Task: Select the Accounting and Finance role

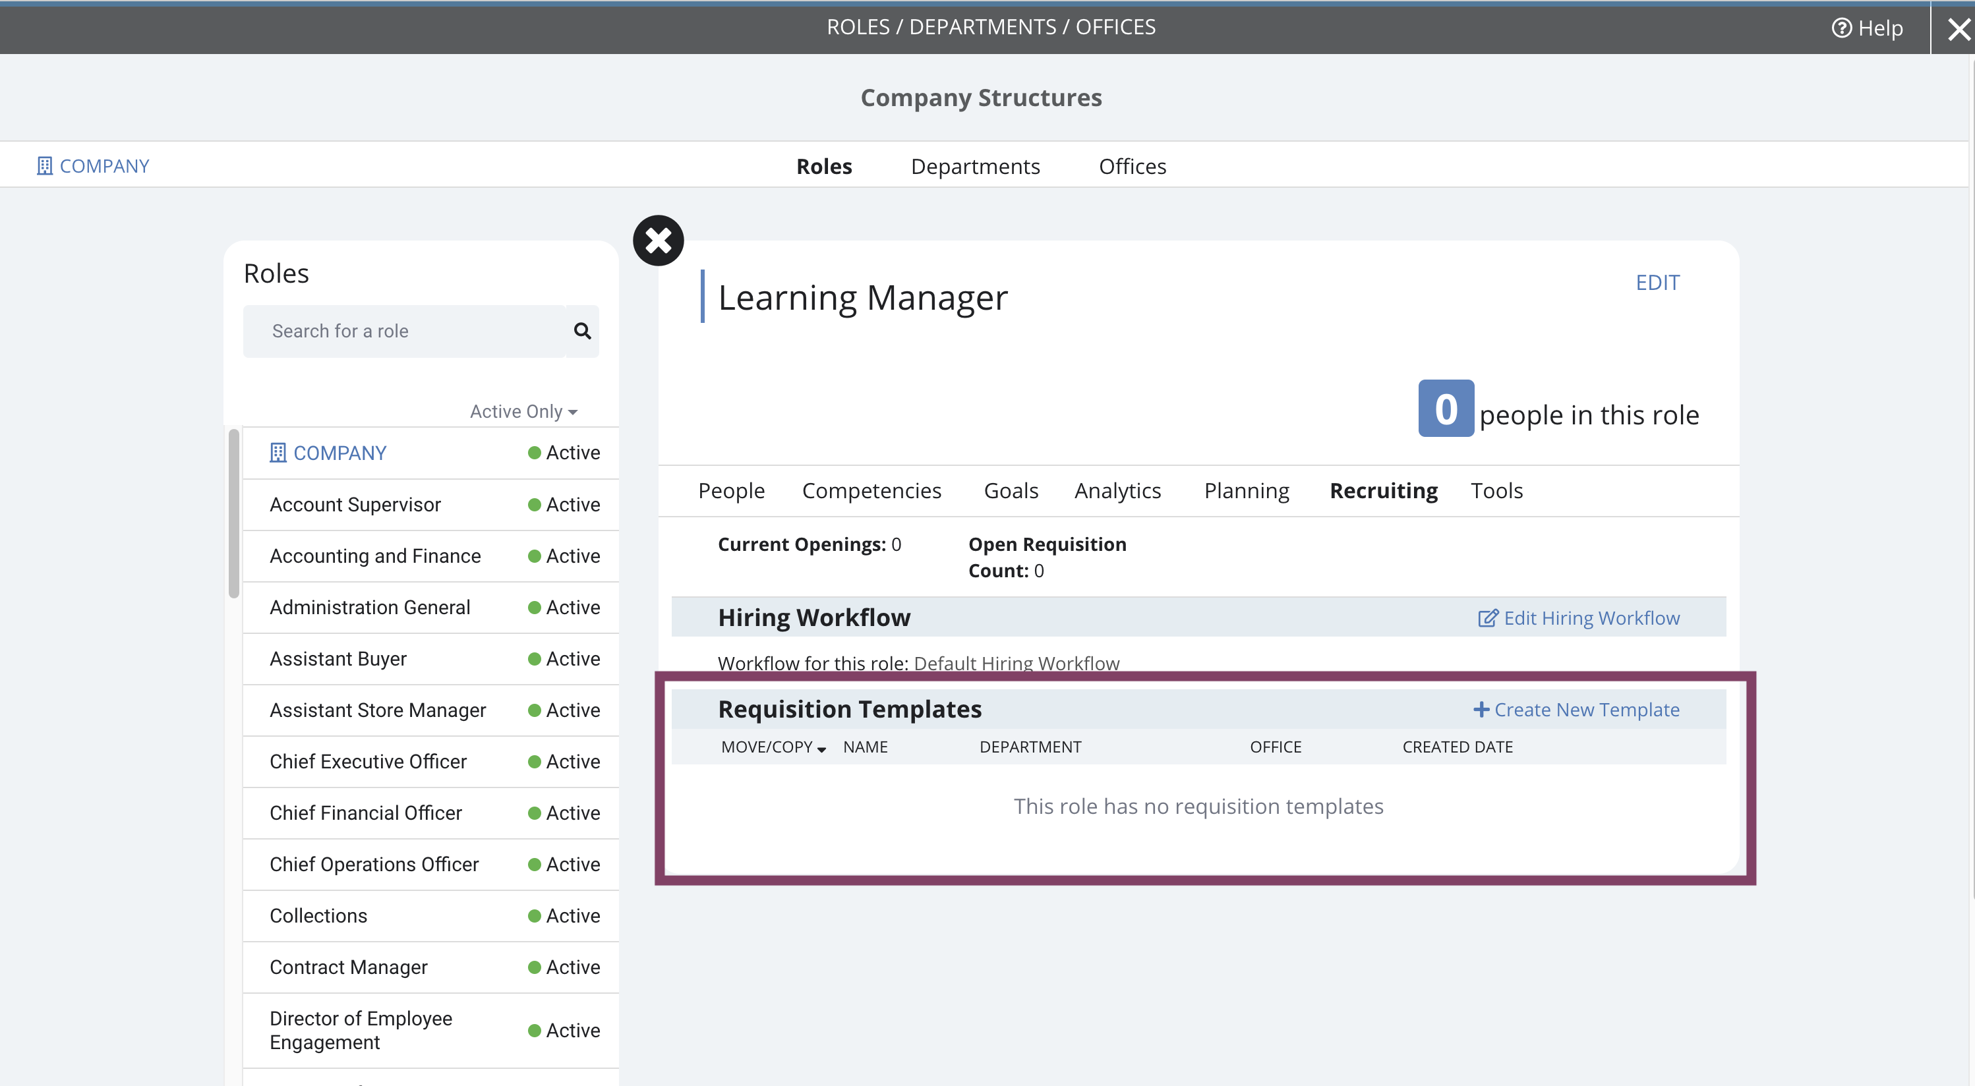Action: (x=430, y=556)
